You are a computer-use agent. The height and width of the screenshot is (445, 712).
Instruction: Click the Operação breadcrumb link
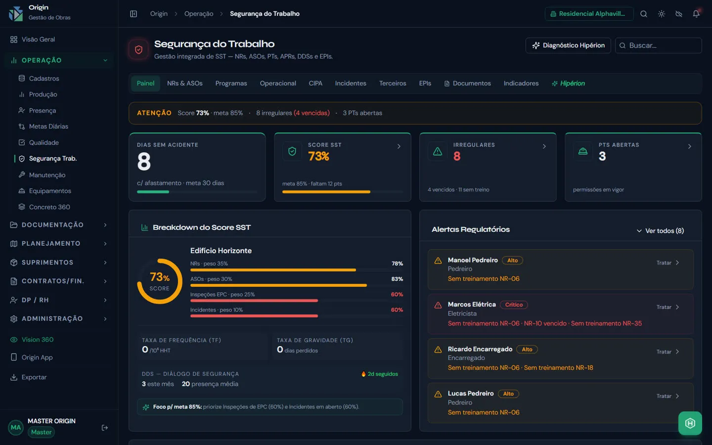point(199,14)
